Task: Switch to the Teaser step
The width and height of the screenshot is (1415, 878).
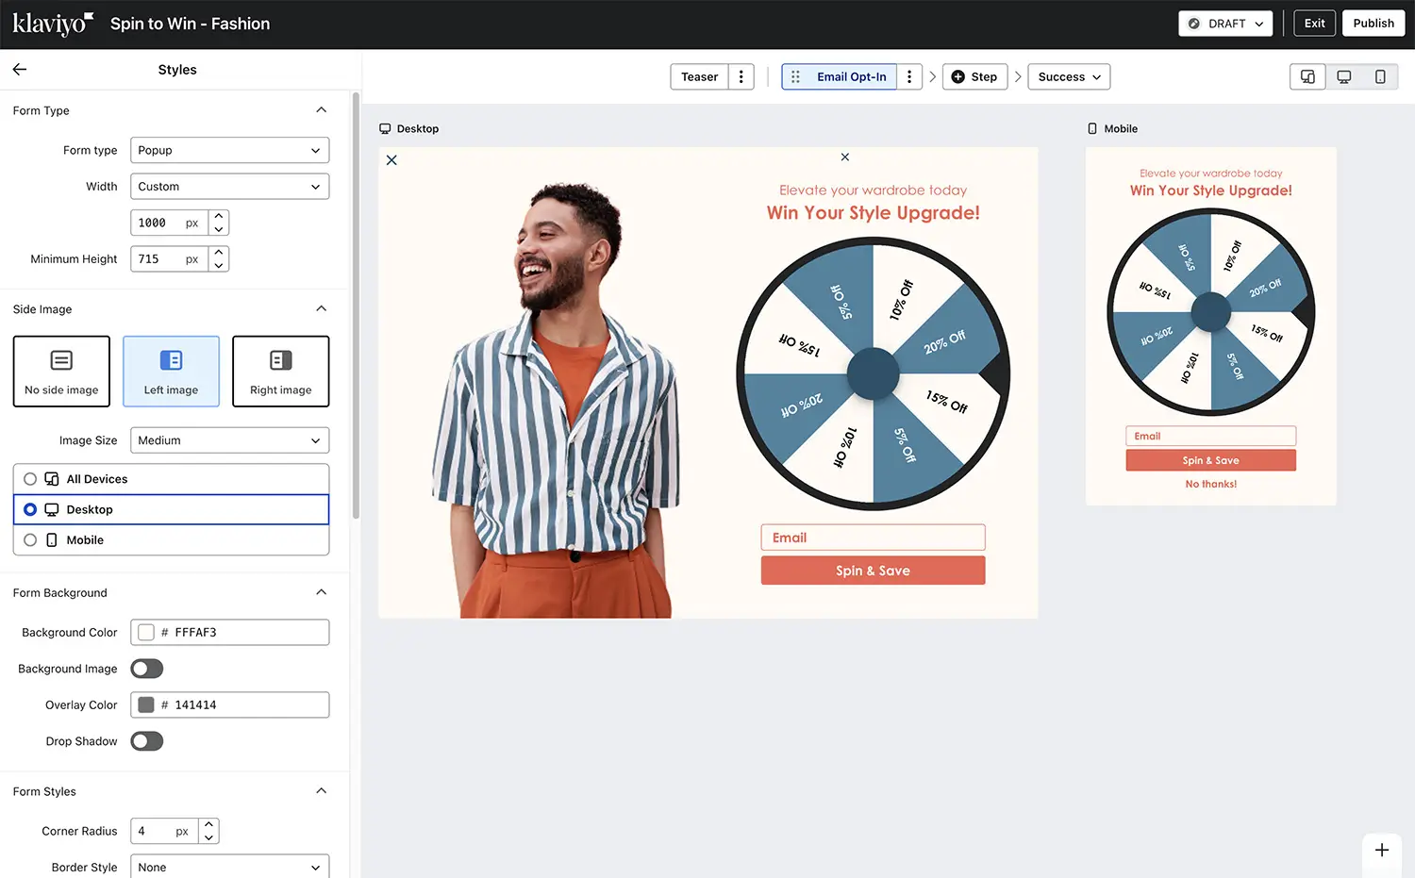Action: pyautogui.click(x=698, y=76)
